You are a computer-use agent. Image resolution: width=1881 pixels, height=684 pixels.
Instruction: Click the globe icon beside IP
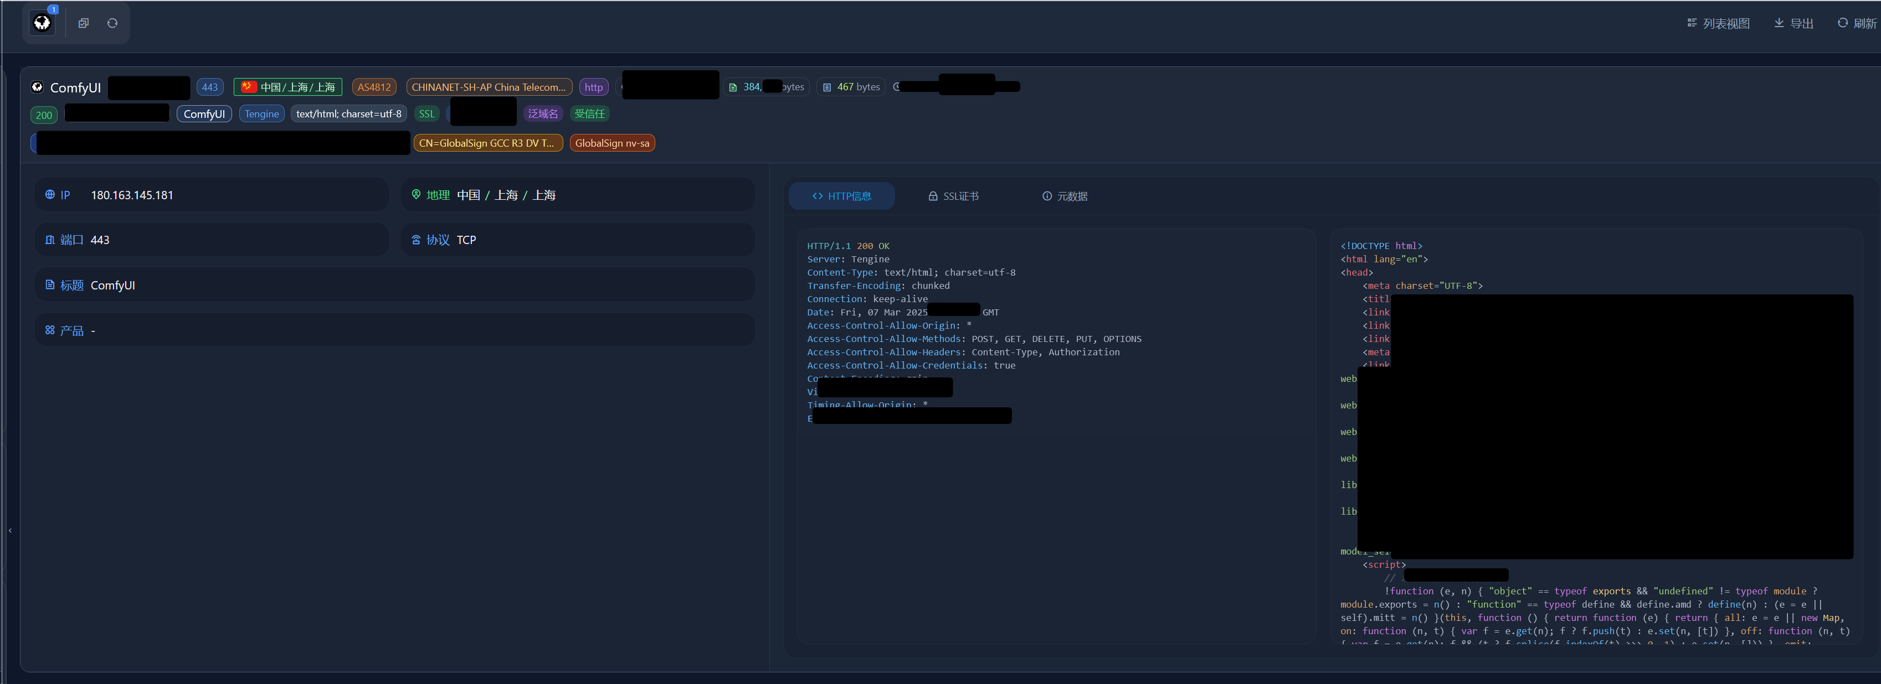coord(50,195)
